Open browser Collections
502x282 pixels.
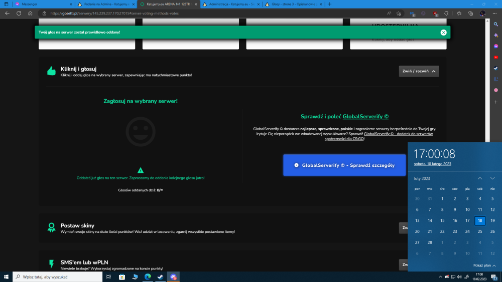[471, 14]
